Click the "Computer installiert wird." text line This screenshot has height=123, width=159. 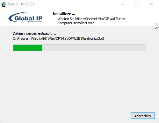pos(76,23)
